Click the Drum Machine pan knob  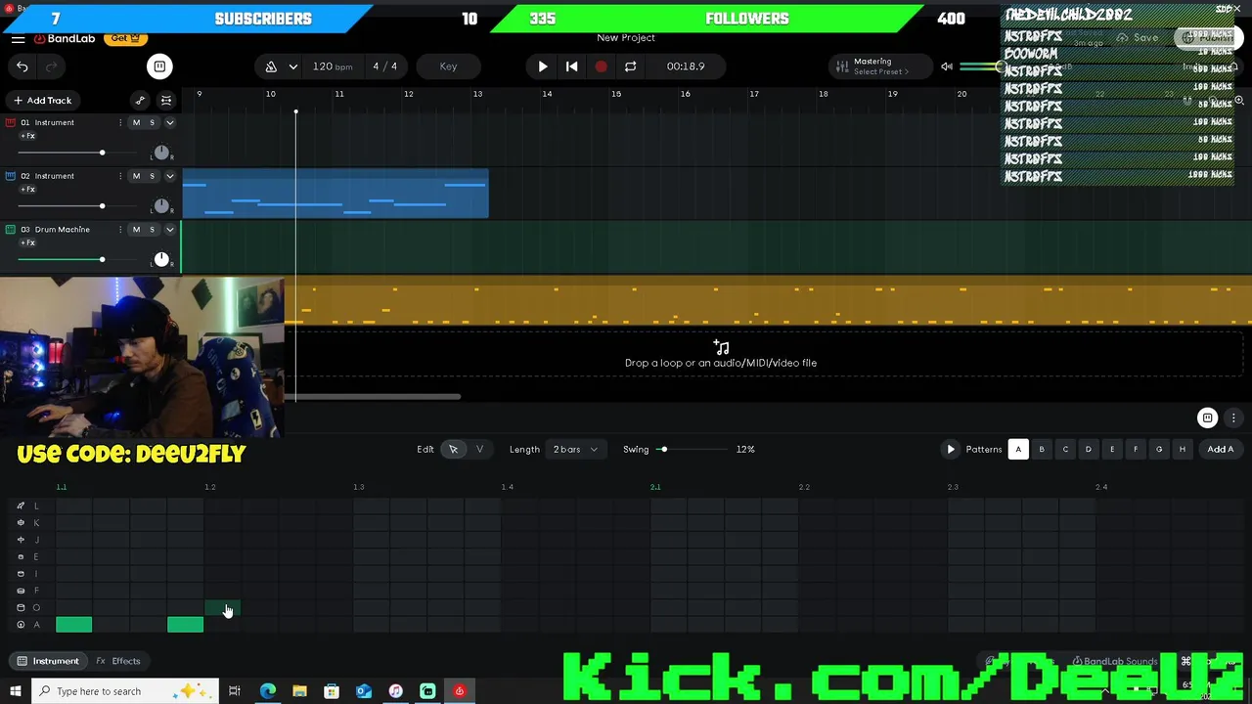pyautogui.click(x=161, y=259)
